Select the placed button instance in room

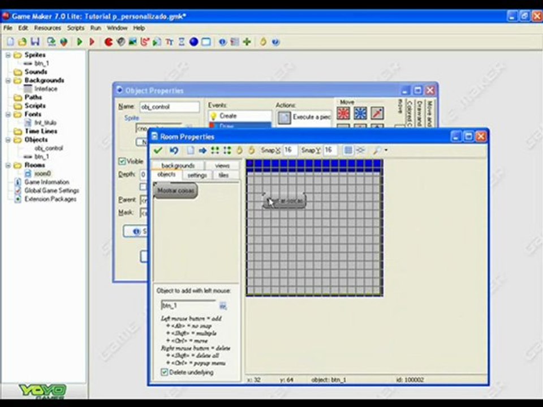(x=285, y=200)
